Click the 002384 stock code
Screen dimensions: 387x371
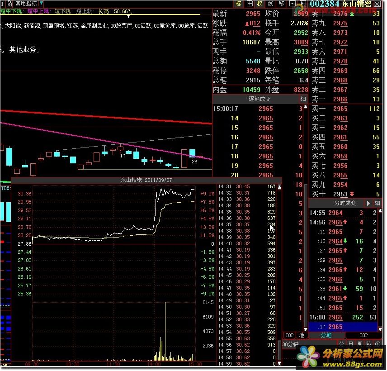point(324,4)
